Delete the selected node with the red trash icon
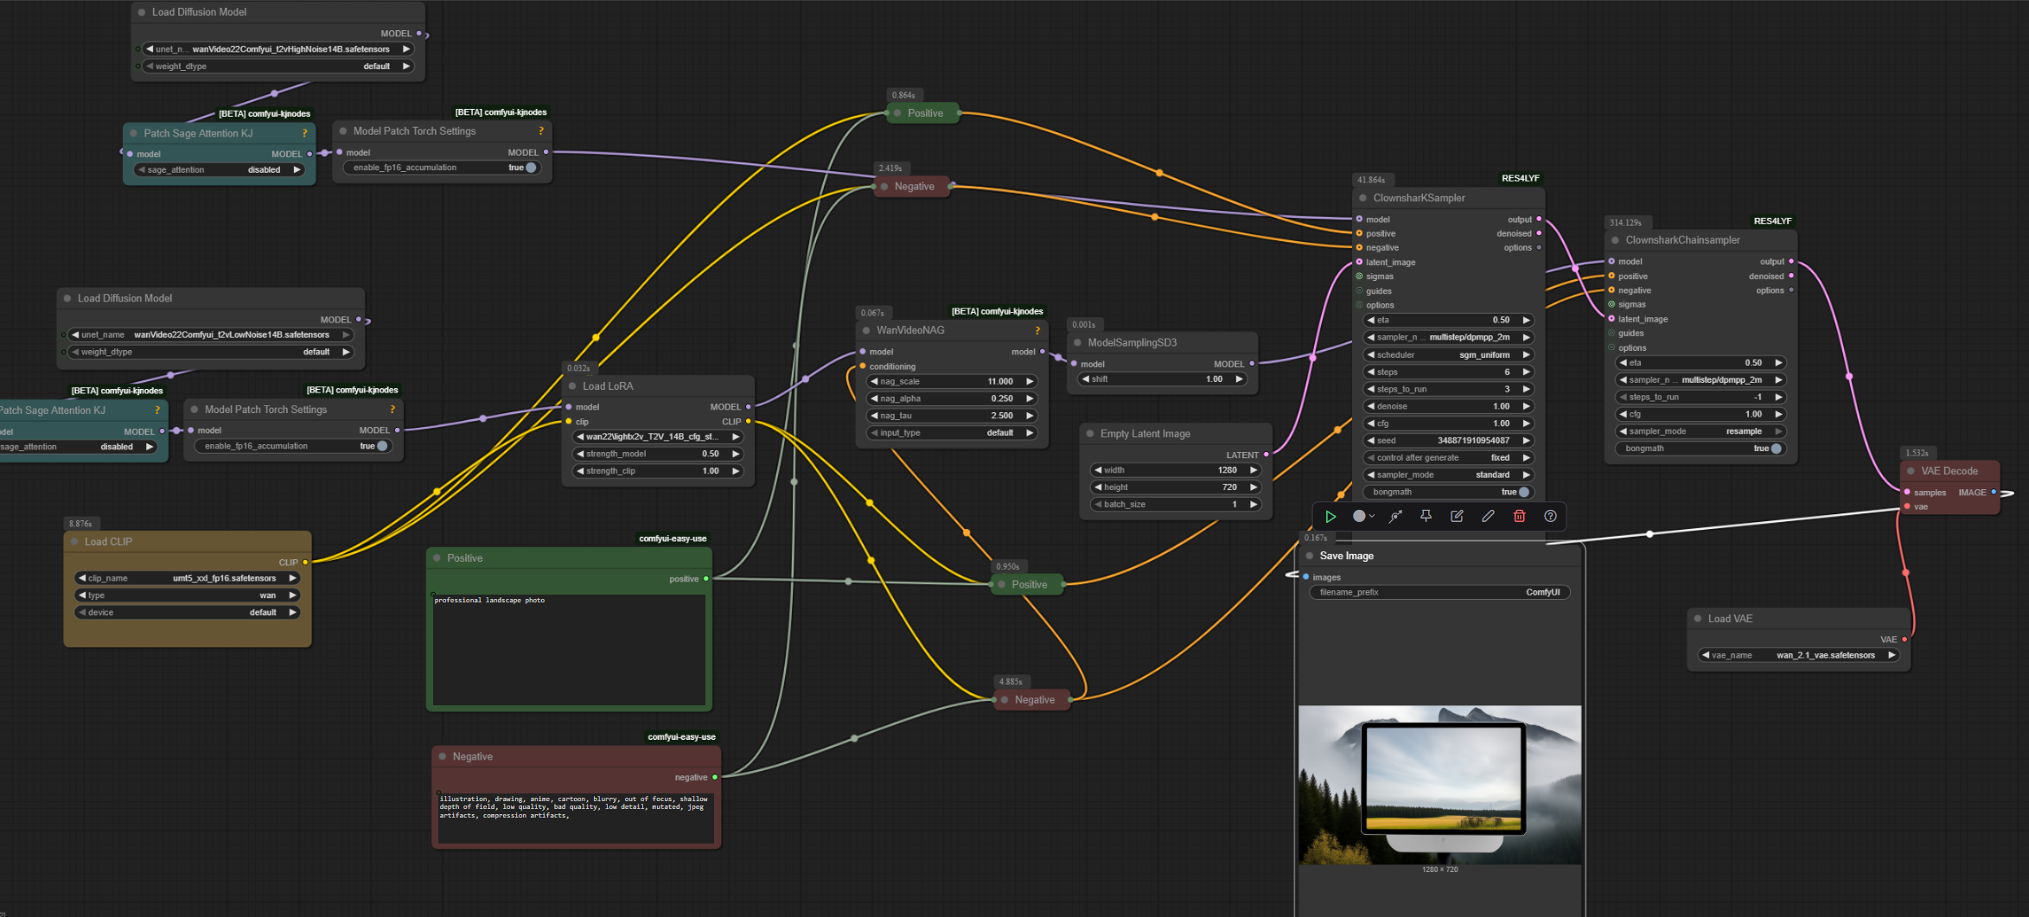The width and height of the screenshot is (2029, 917). [x=1519, y=516]
